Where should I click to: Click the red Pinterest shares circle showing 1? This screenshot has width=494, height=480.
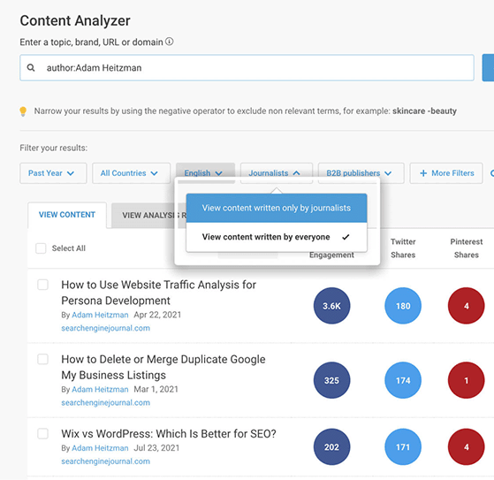click(x=466, y=380)
